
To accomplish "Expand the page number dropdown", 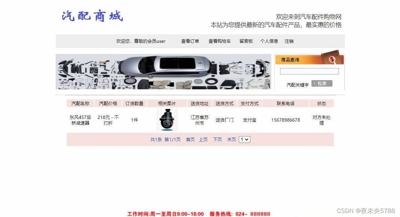I will 244,139.
